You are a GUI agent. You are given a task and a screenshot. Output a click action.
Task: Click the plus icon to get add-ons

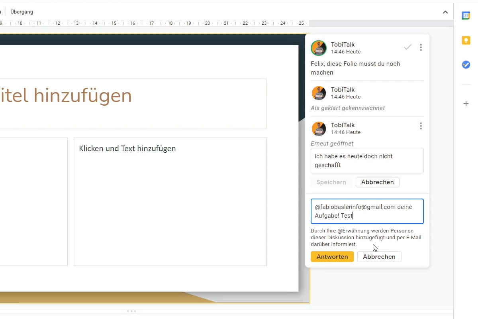coord(466,104)
